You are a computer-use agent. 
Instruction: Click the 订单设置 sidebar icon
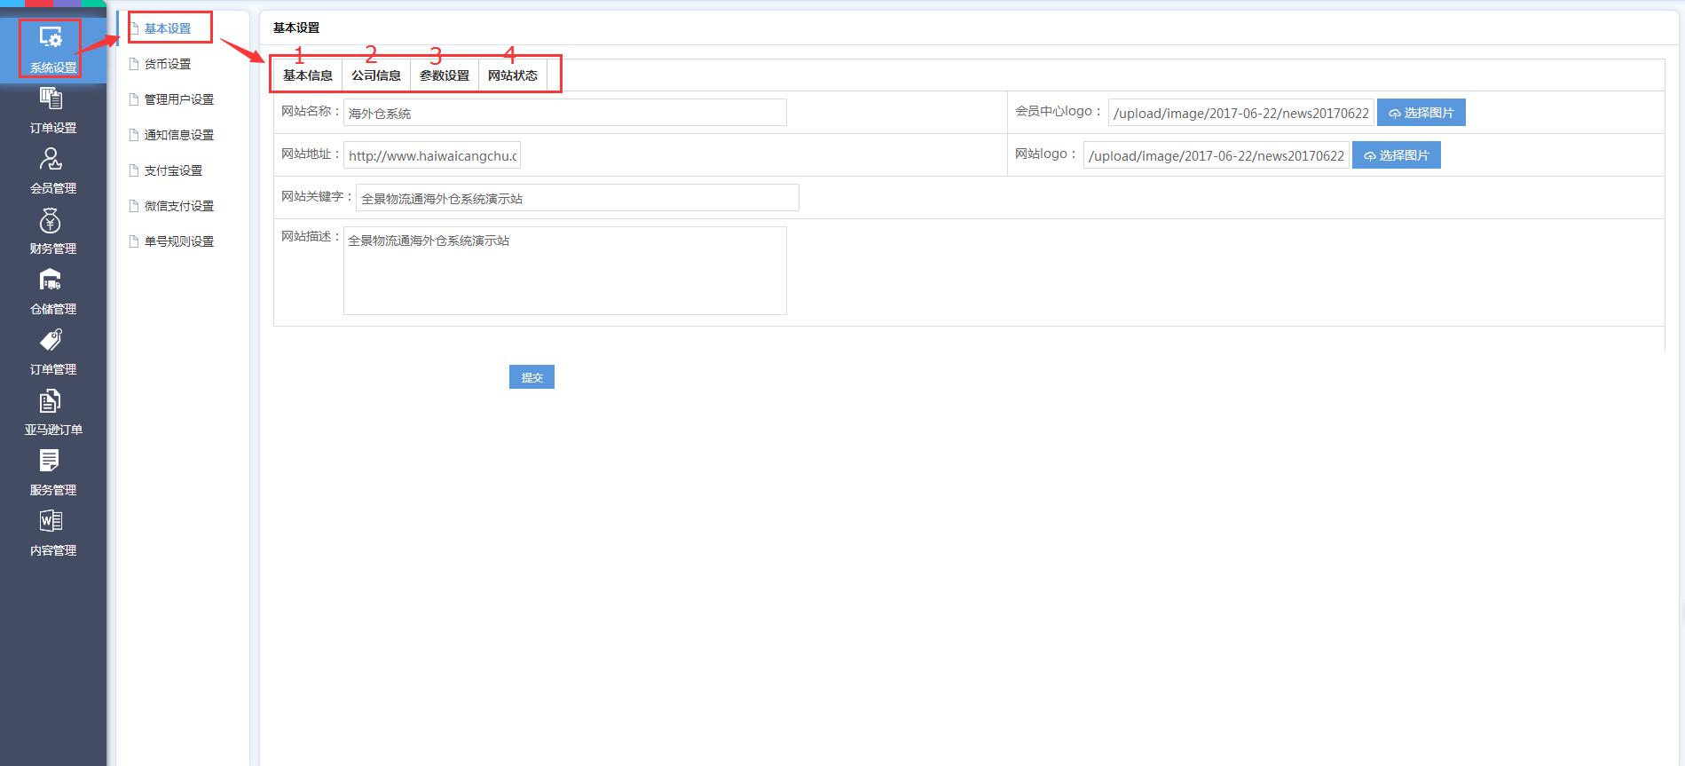coord(51,99)
